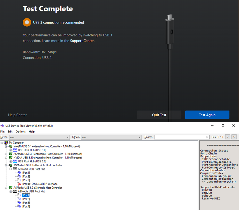Expand USB Root Hub under Intel controller
This screenshot has height=210, width=239.
[11, 150]
